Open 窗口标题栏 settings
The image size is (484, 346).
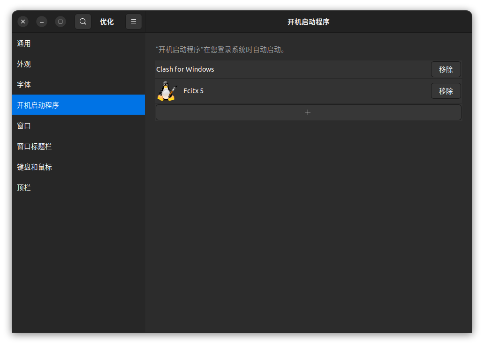34,147
